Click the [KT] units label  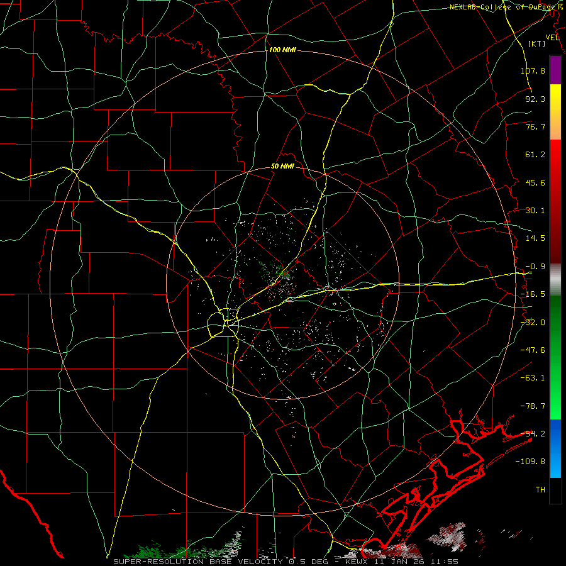click(537, 43)
